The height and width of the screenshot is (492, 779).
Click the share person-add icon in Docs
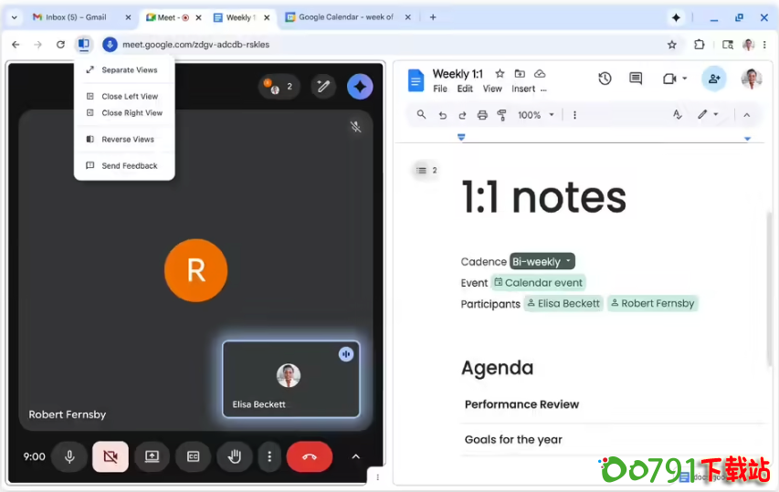713,79
